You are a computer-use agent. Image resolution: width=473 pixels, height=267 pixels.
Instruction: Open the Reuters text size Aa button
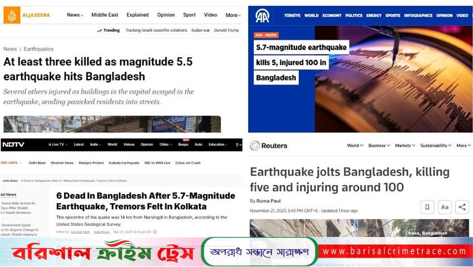445,207
